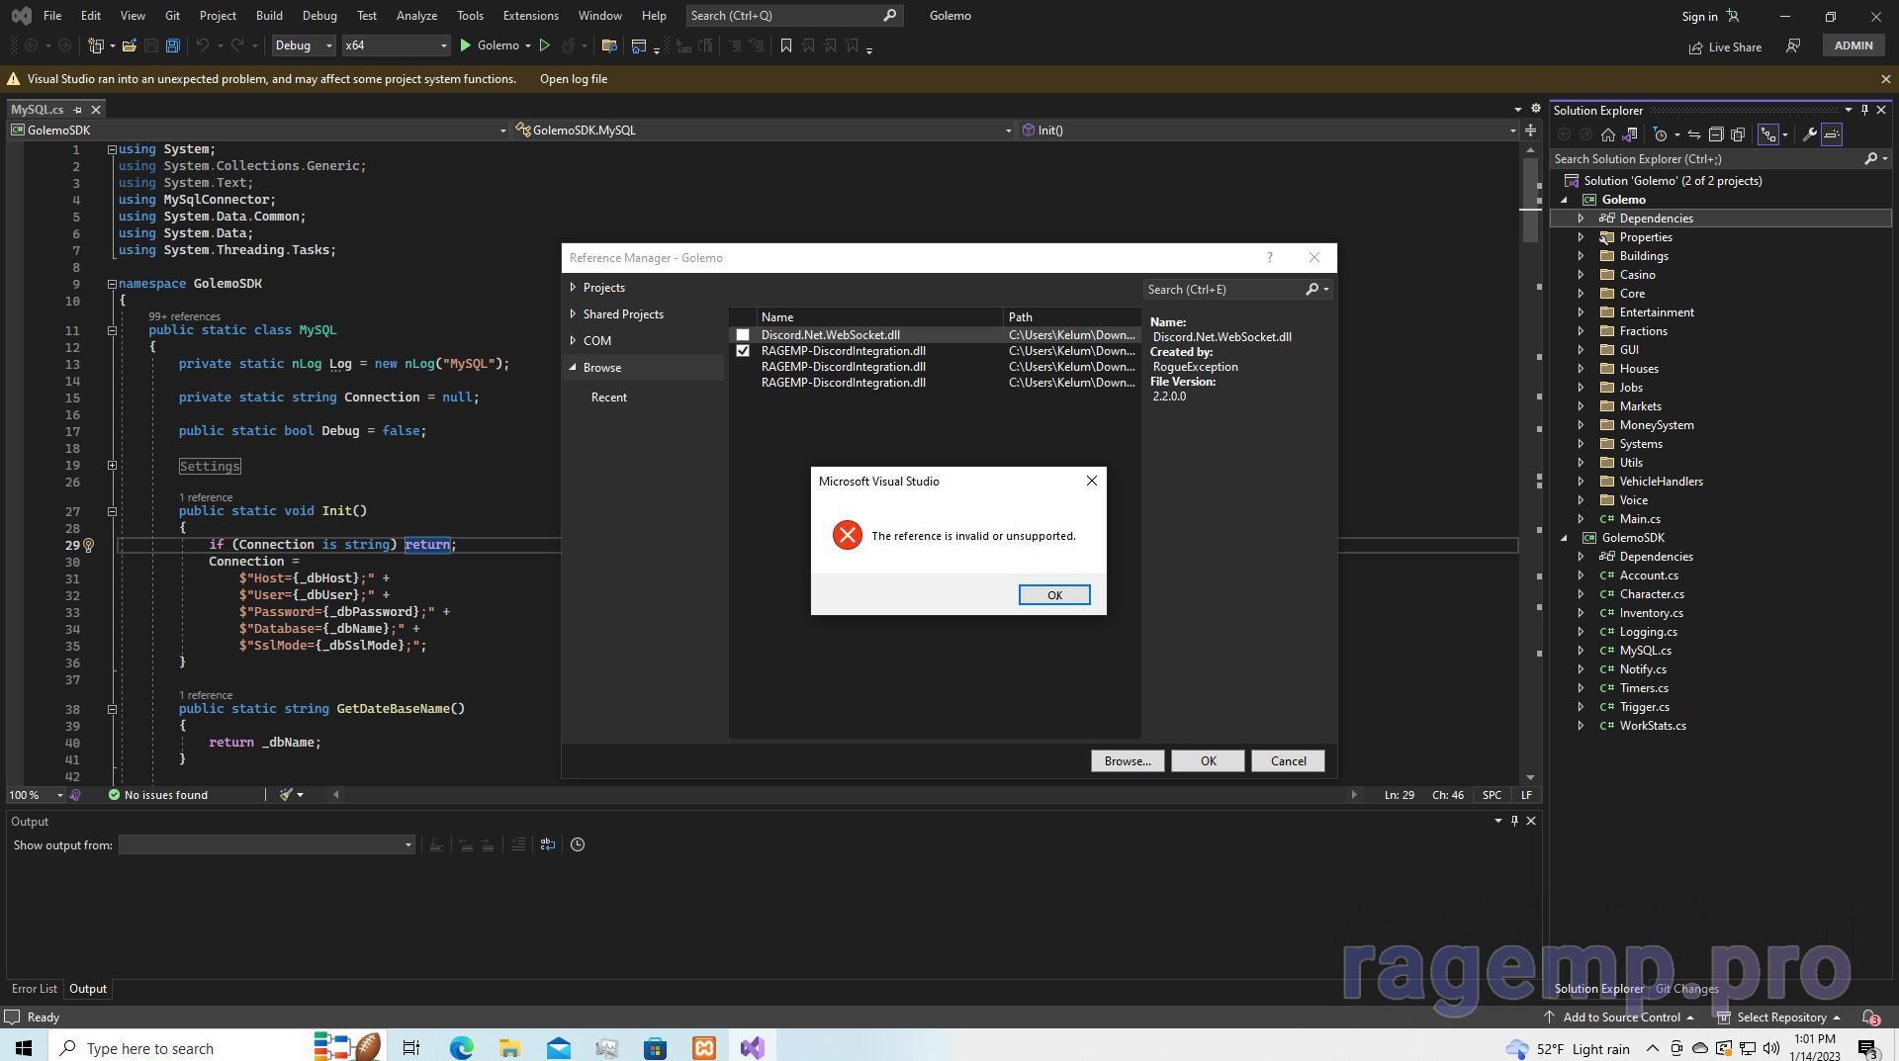The width and height of the screenshot is (1899, 1061).
Task: Click the Find in Files toolbar icon
Action: 609,45
